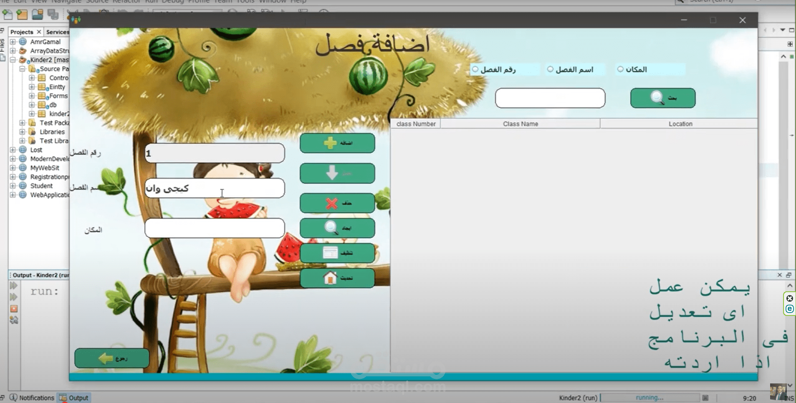Click the red X Delete button
The image size is (796, 403).
pyautogui.click(x=337, y=203)
